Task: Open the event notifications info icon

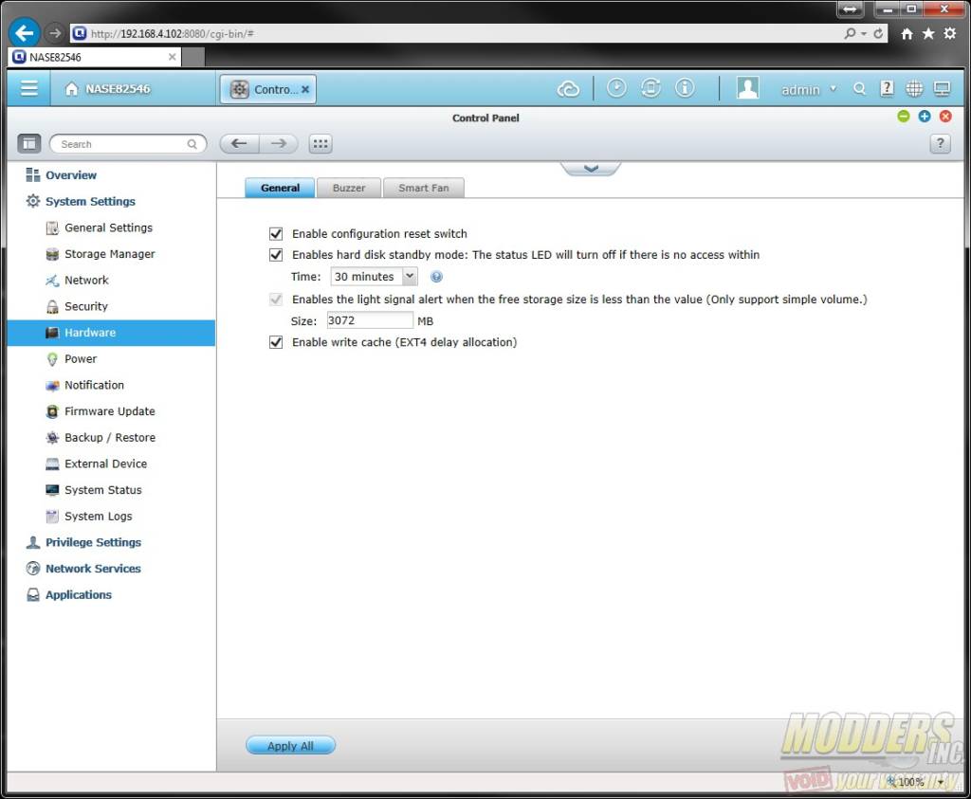Action: [x=685, y=88]
